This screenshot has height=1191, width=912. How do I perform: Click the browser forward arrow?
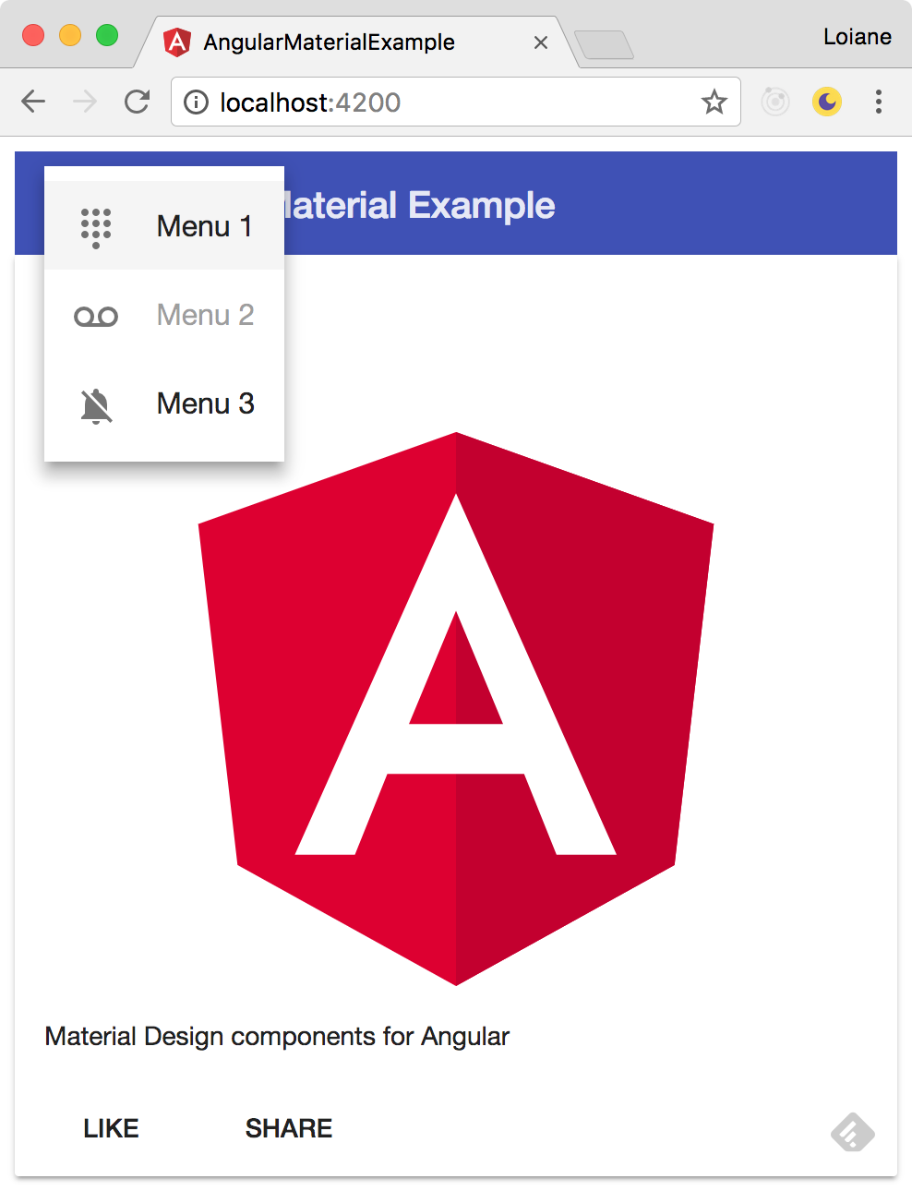pos(85,102)
